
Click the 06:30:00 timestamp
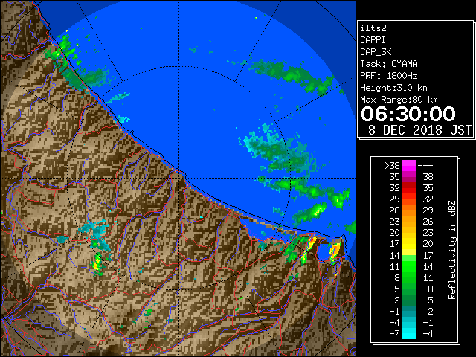[408, 114]
